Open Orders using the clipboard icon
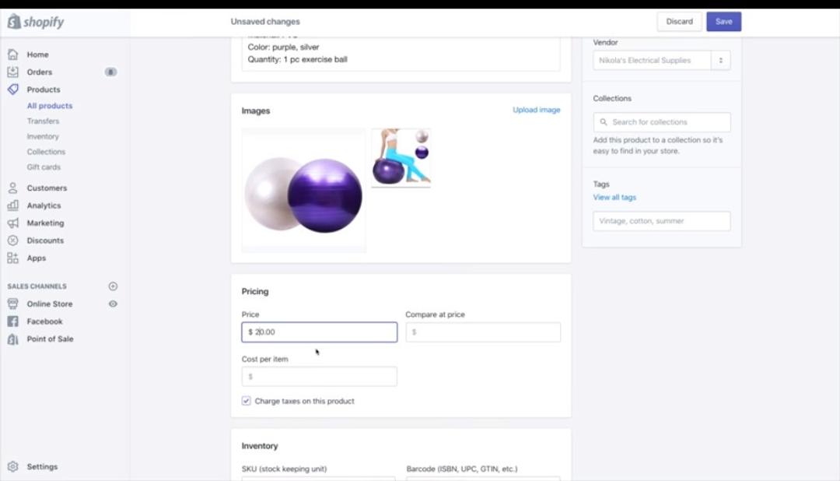This screenshot has height=481, width=840. [12, 72]
